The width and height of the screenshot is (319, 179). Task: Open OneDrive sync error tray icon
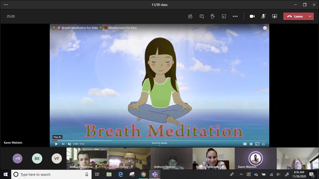(x=256, y=174)
